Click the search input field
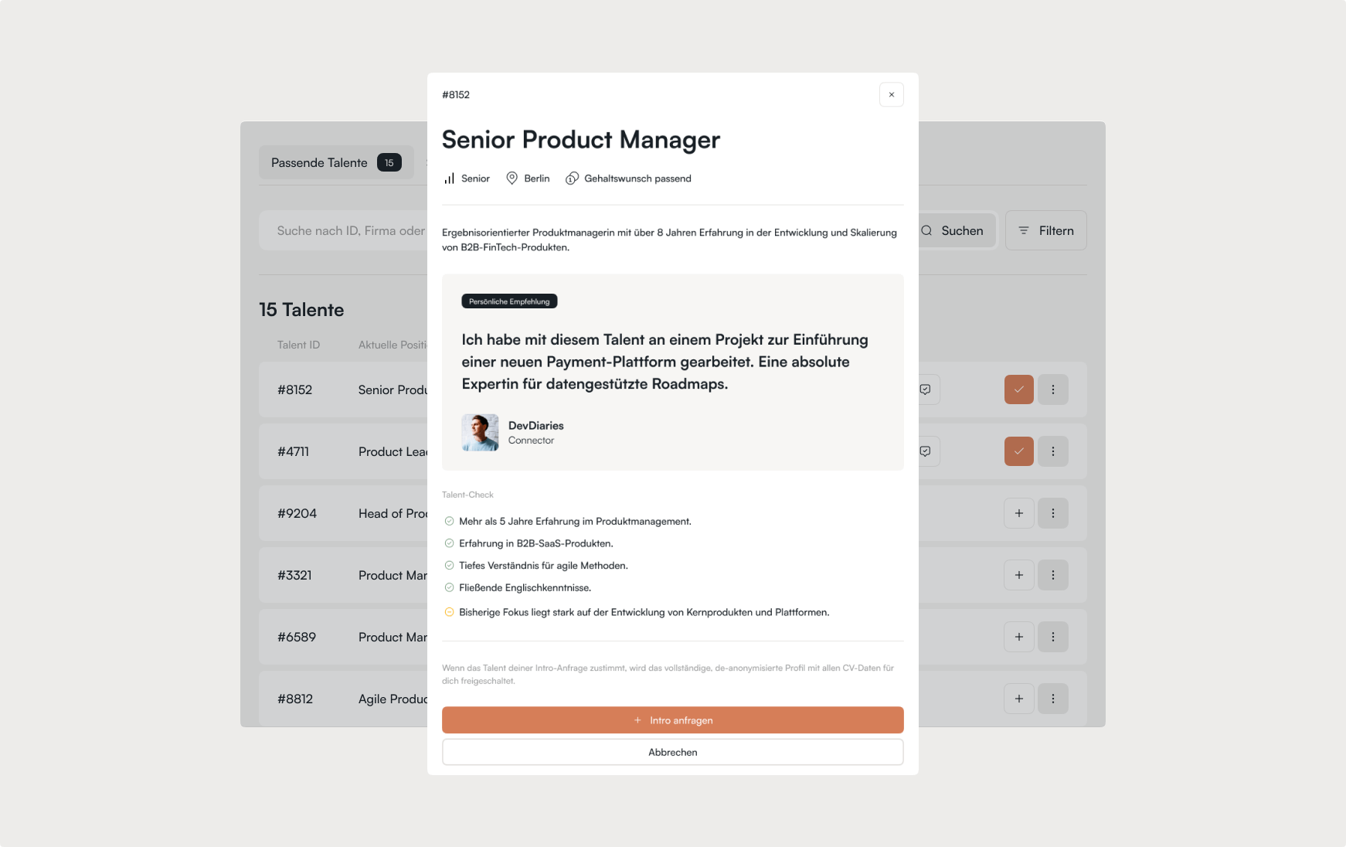Image resolution: width=1346 pixels, height=847 pixels. 349,230
